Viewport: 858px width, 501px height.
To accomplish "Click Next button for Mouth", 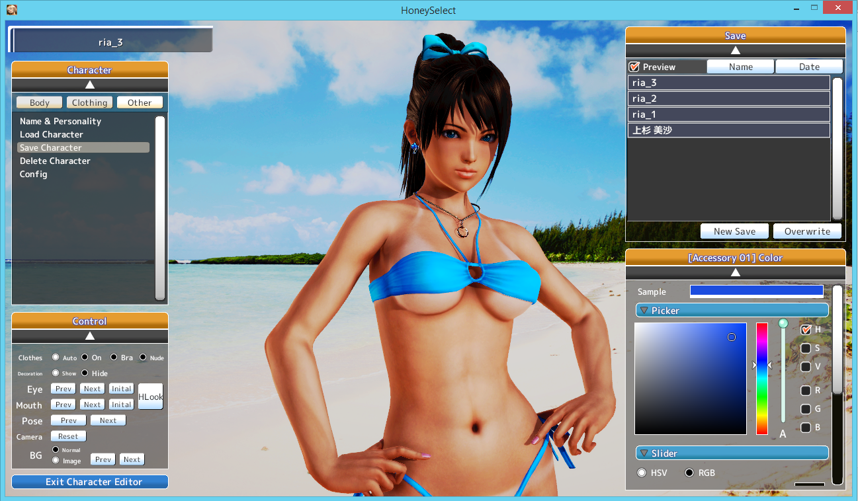I will click(93, 405).
